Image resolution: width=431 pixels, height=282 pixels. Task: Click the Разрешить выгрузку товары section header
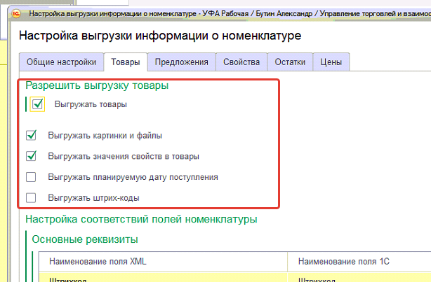tap(97, 86)
